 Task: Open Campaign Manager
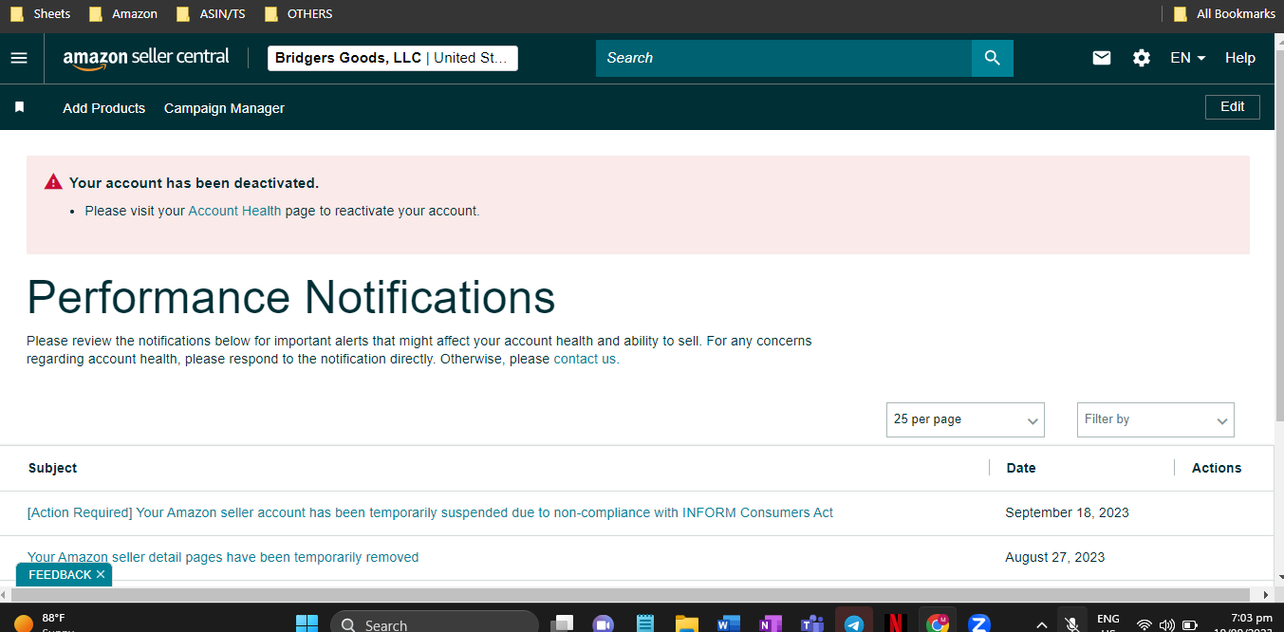pos(224,108)
